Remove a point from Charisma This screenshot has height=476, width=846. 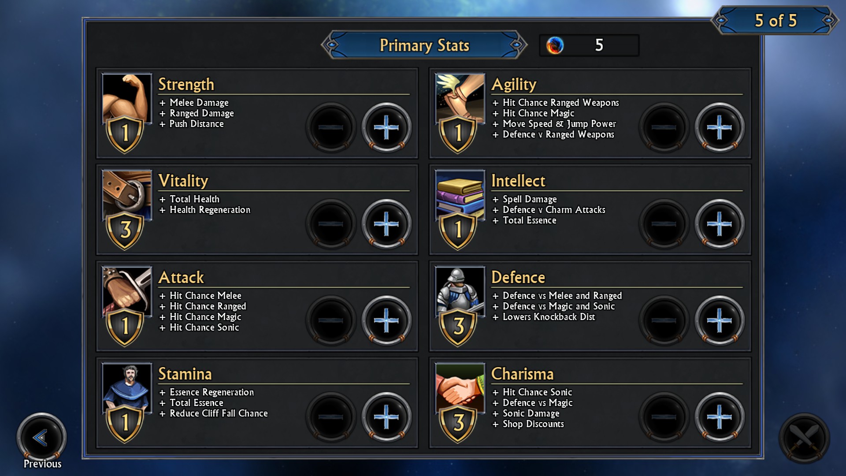point(664,417)
